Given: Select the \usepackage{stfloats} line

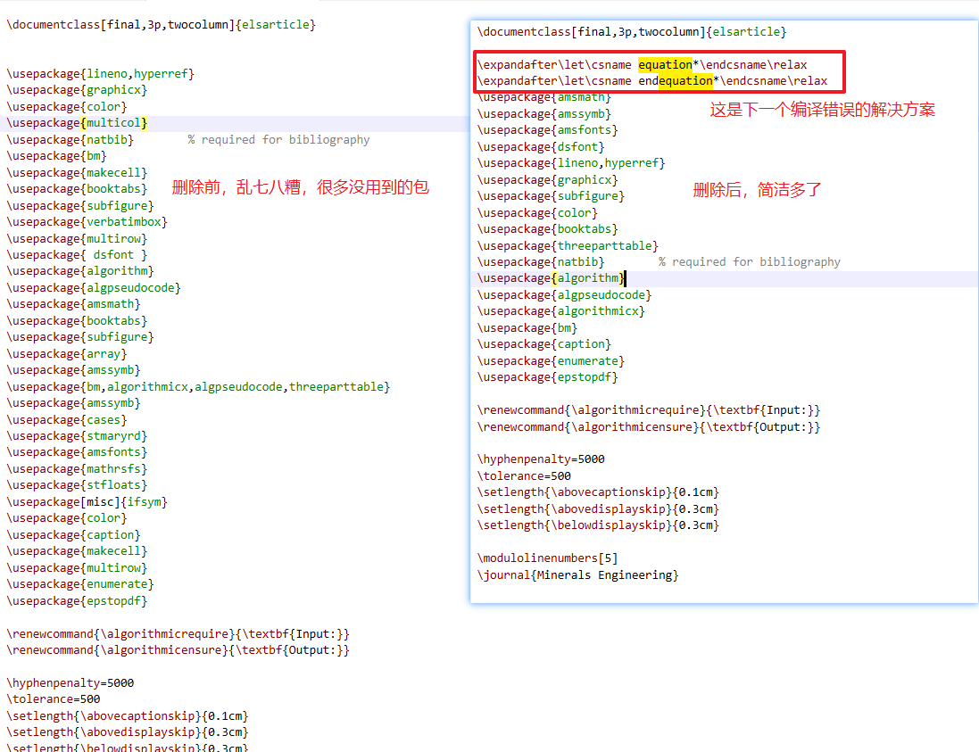Looking at the screenshot, I should [x=77, y=485].
